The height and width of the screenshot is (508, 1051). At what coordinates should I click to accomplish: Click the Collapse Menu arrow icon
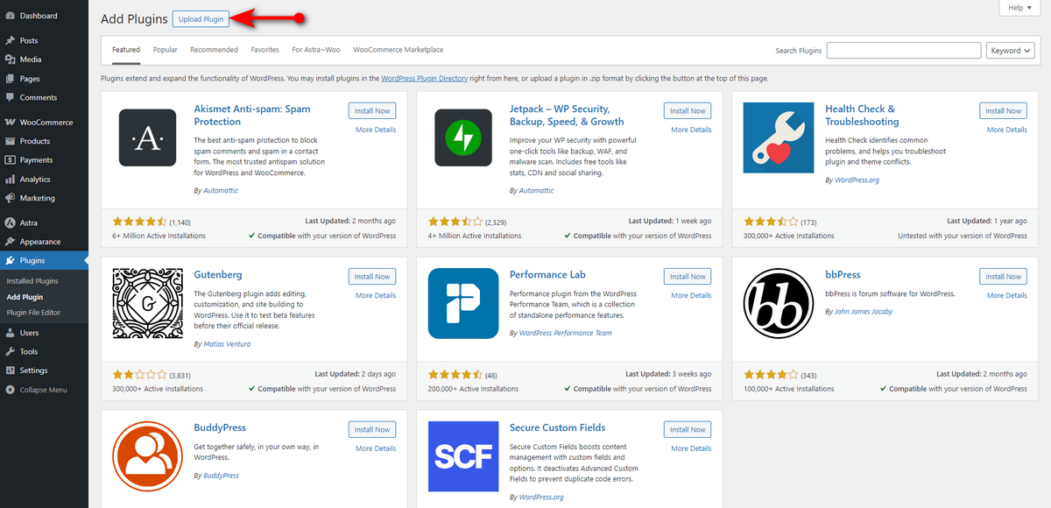10,390
